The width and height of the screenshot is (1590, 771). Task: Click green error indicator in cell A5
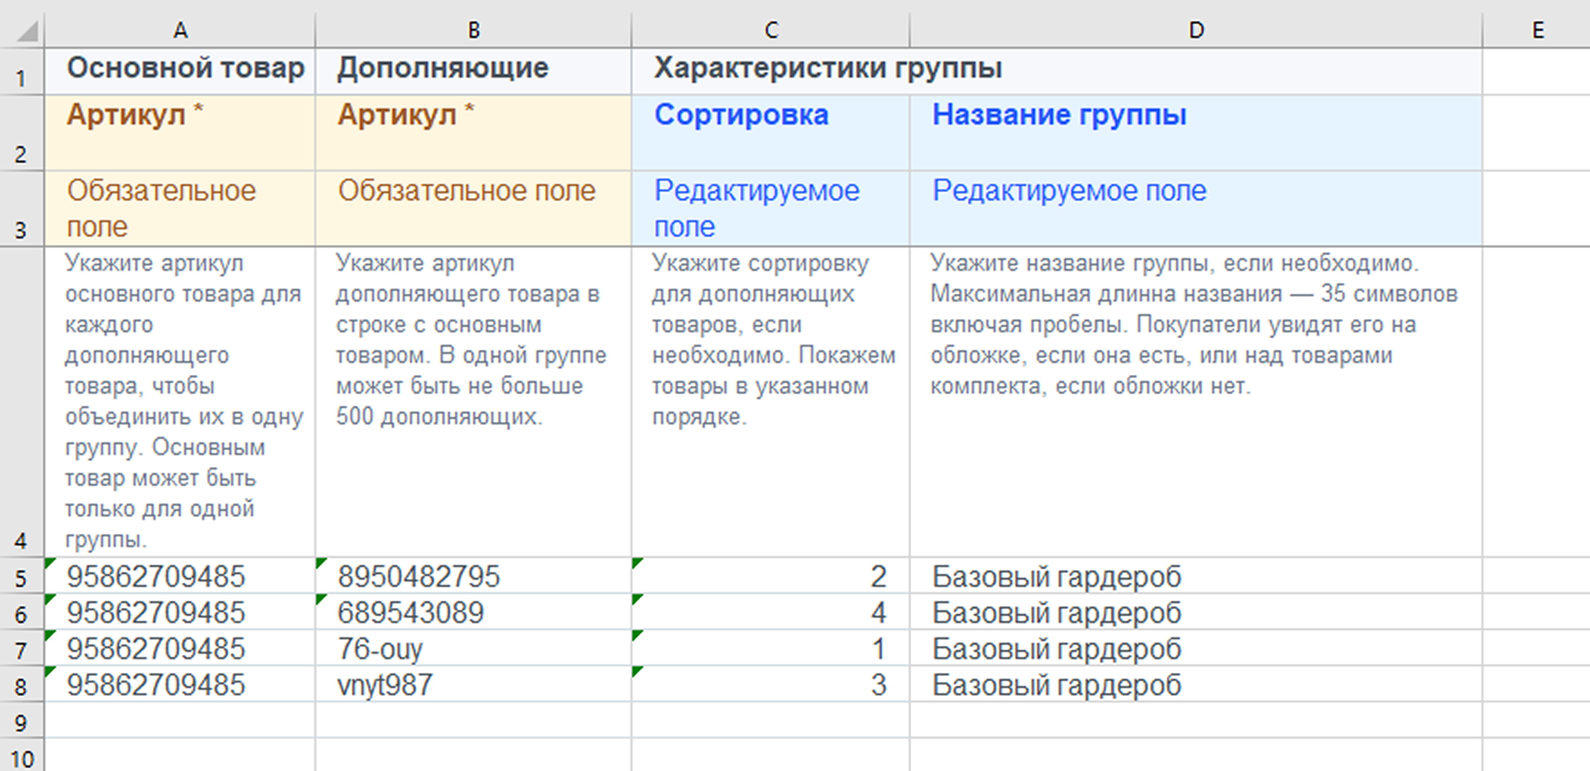tap(49, 562)
